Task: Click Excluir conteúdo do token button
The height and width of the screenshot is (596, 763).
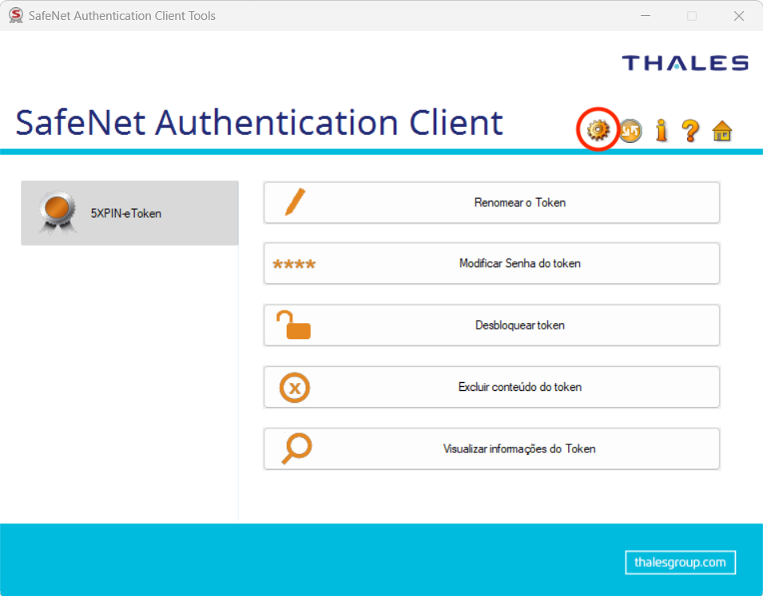Action: (491, 387)
